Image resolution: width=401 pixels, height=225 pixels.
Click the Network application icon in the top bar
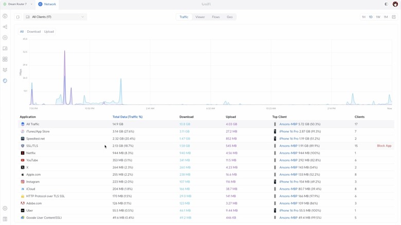40,4
